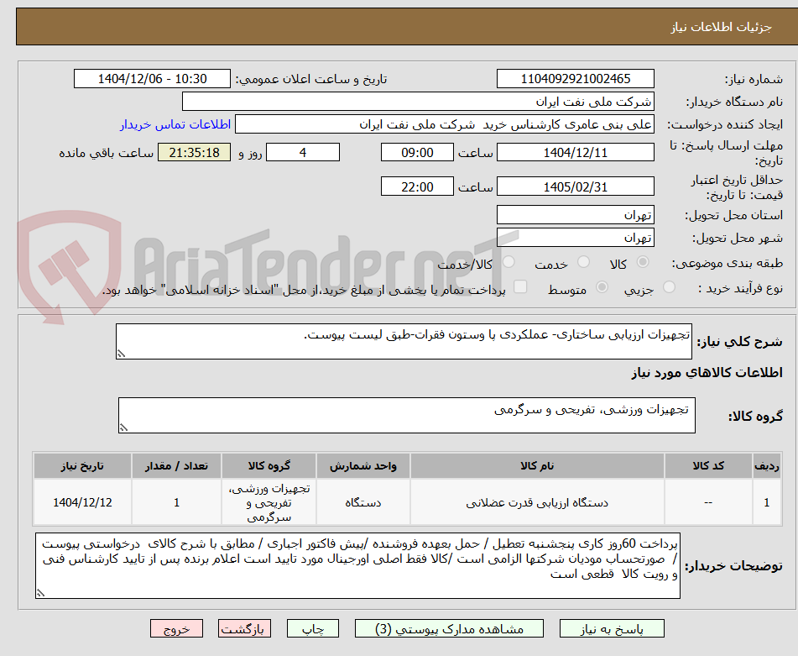Click the page title 'جزئیات اطلاعات نیاز'
The height and width of the screenshot is (656, 798).
click(x=721, y=27)
